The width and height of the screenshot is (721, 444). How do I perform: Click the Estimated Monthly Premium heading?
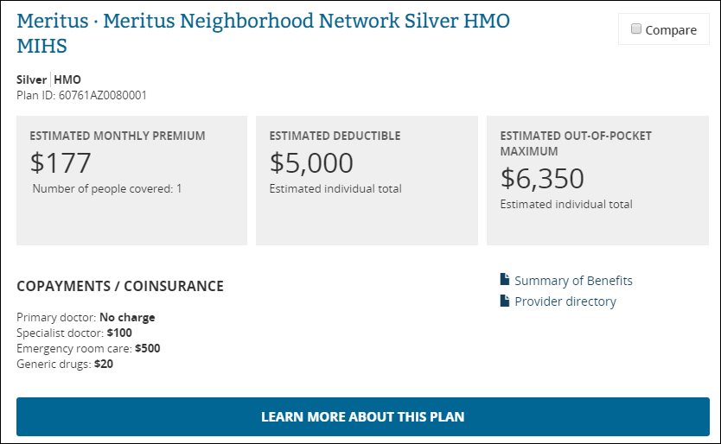(118, 136)
